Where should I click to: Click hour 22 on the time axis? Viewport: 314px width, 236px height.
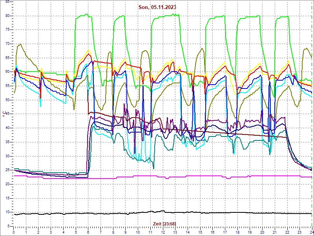pos(287,232)
